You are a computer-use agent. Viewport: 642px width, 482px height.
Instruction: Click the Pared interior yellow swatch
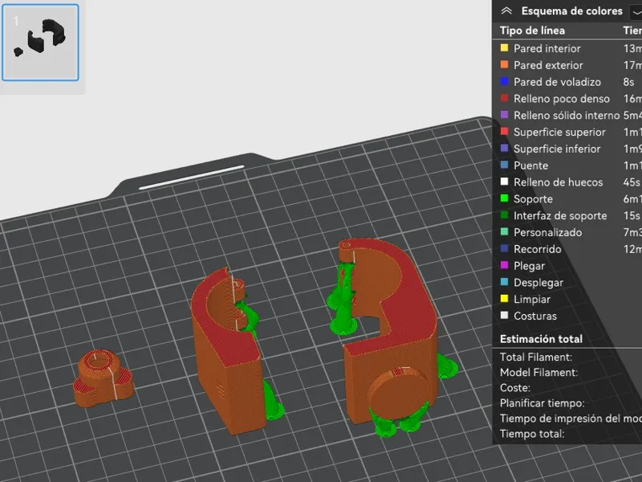[505, 48]
